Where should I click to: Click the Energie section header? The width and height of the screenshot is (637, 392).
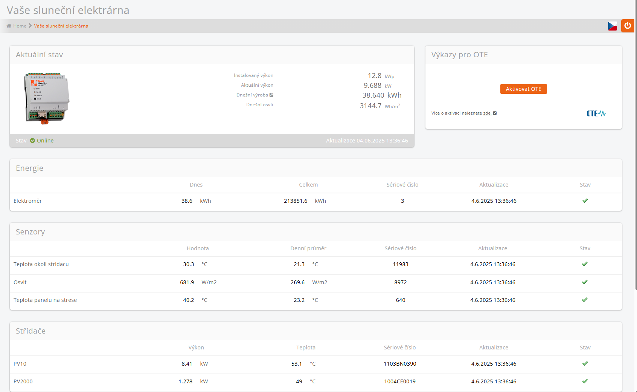pos(29,168)
